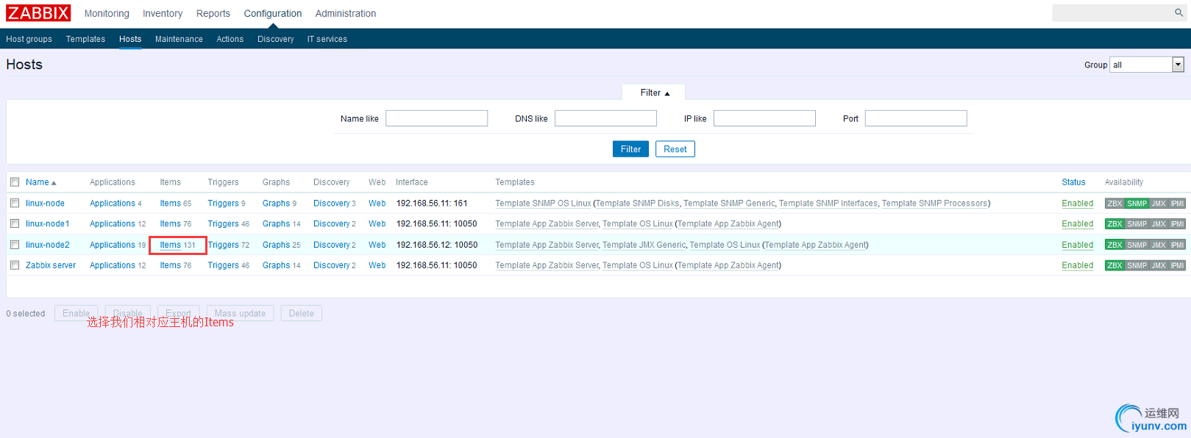
Task: Open Applications for linux-node
Action: click(113, 204)
